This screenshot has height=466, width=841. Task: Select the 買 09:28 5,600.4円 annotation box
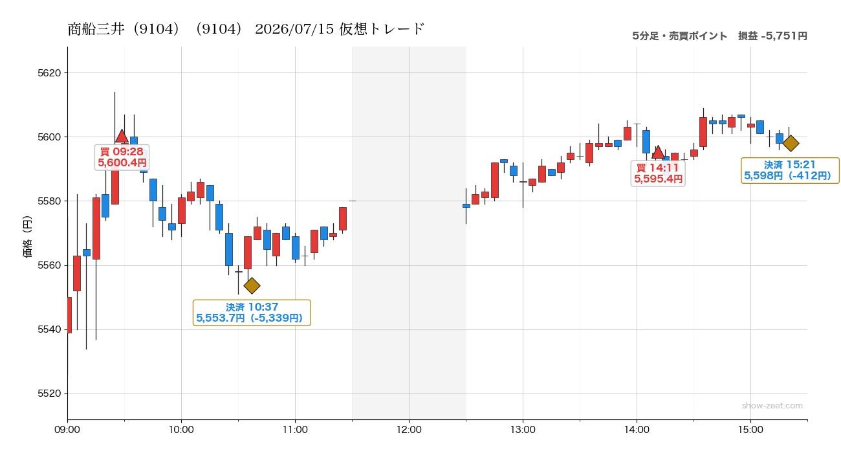[x=122, y=157]
